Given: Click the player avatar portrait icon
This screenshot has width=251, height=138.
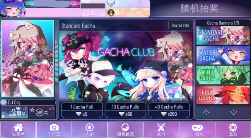Looking at the screenshot, I should click(13, 8).
